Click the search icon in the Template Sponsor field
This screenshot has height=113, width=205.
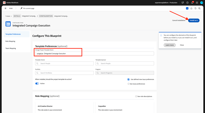point(98,63)
